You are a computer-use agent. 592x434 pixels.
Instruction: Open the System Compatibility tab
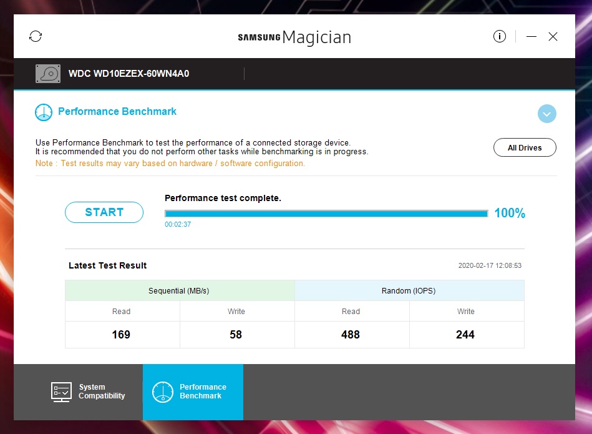(78, 392)
